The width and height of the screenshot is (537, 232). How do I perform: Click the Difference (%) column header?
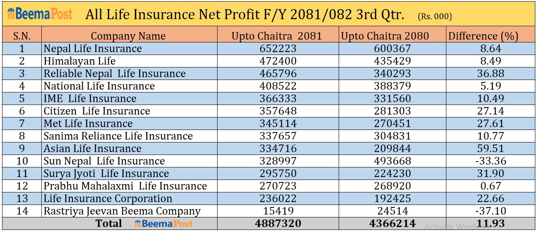pyautogui.click(x=483, y=36)
